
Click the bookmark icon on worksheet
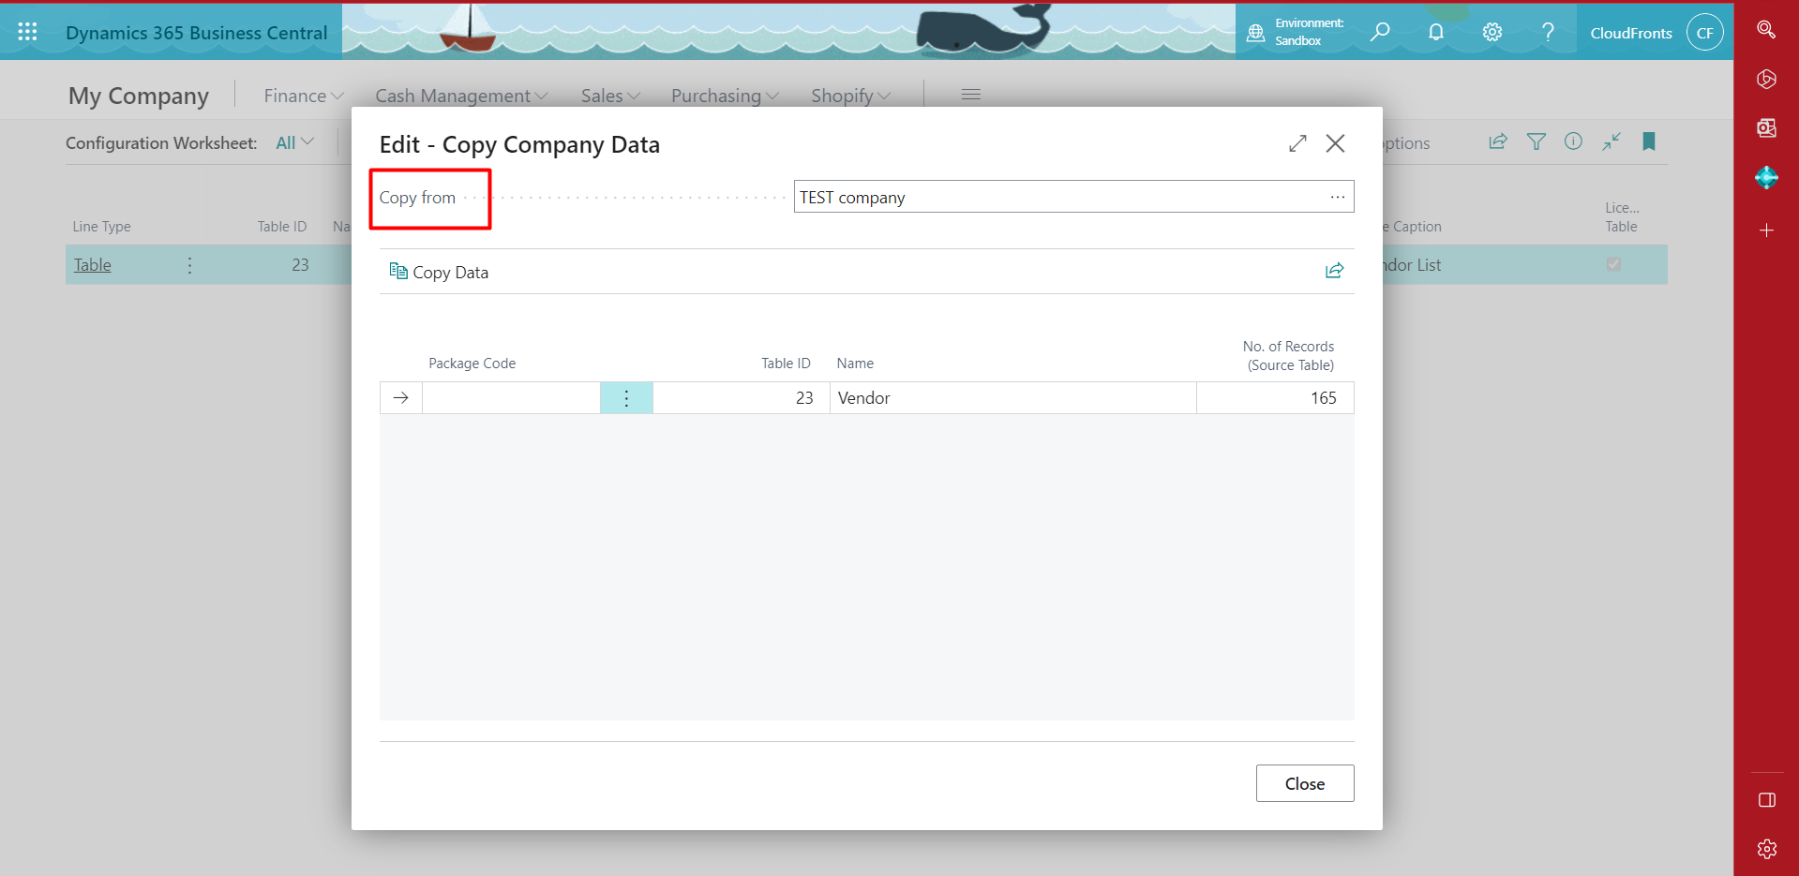pos(1649,141)
